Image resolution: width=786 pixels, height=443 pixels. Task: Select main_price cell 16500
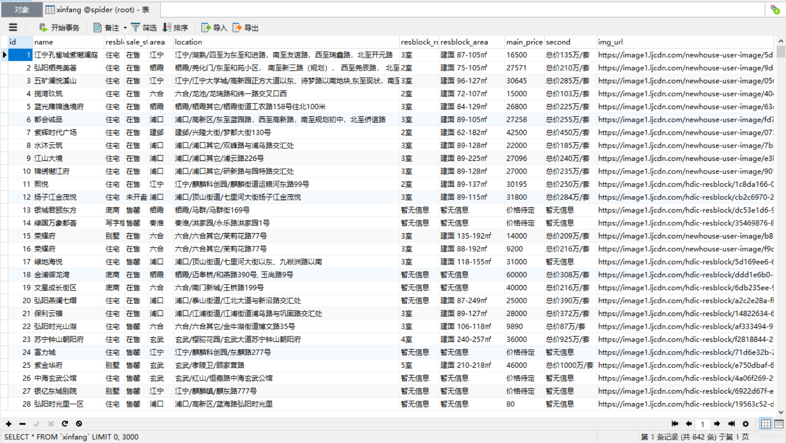click(x=525, y=55)
